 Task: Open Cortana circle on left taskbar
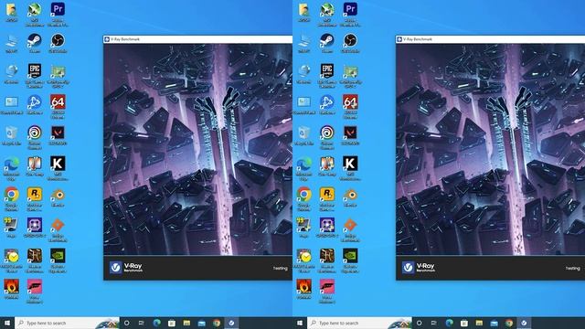click(x=126, y=323)
